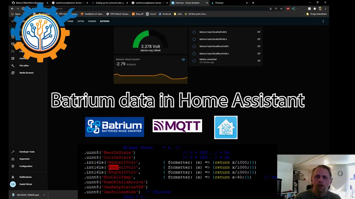Screen dimensions: 355x199
Task: Open the Bang aff bookmark
Action: click(138, 14)
